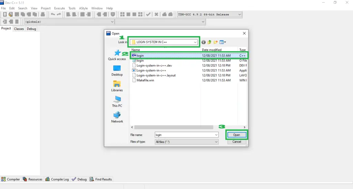Screen dimensions: 353x189
Task: Click the go back arrow in dialog
Action: (x=203, y=42)
